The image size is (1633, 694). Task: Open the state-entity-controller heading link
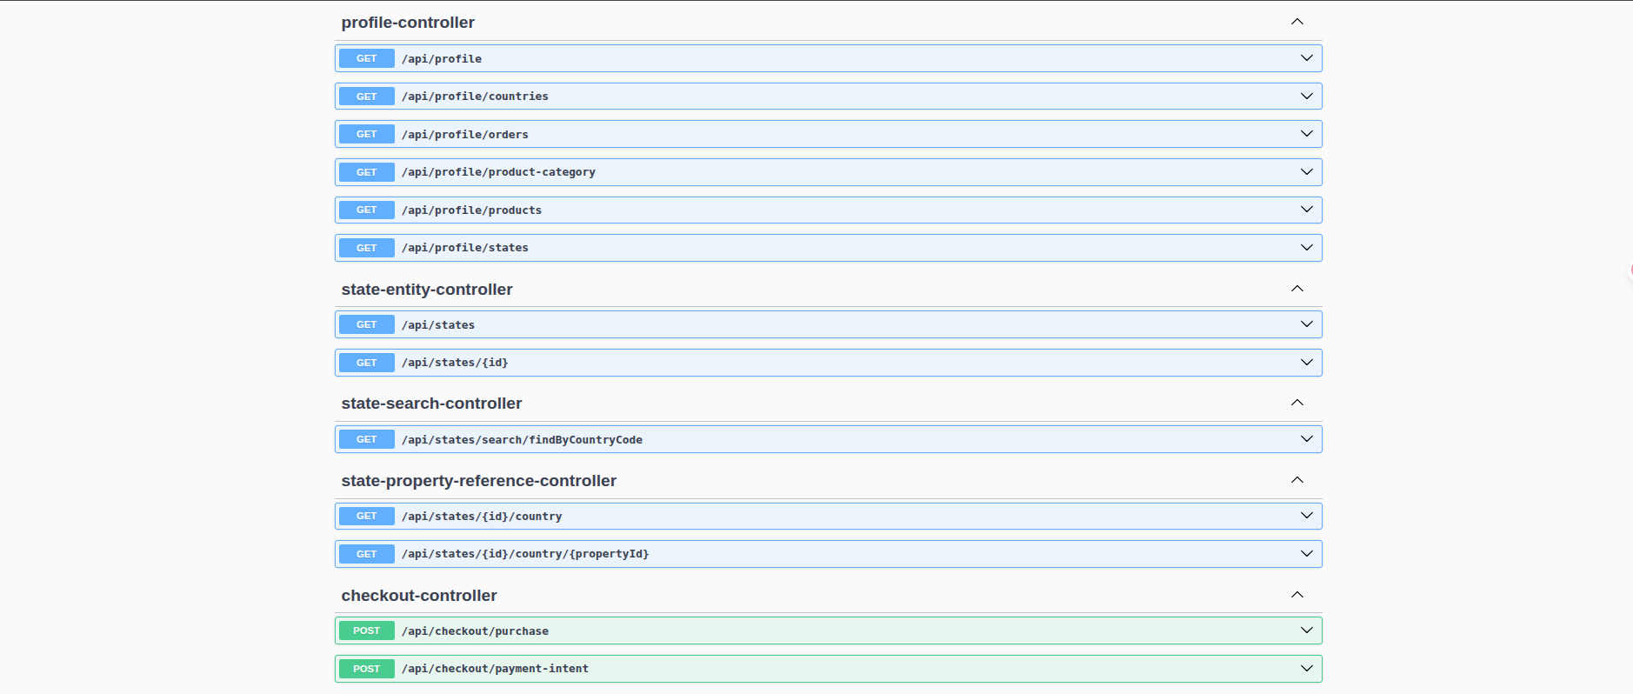(x=427, y=290)
